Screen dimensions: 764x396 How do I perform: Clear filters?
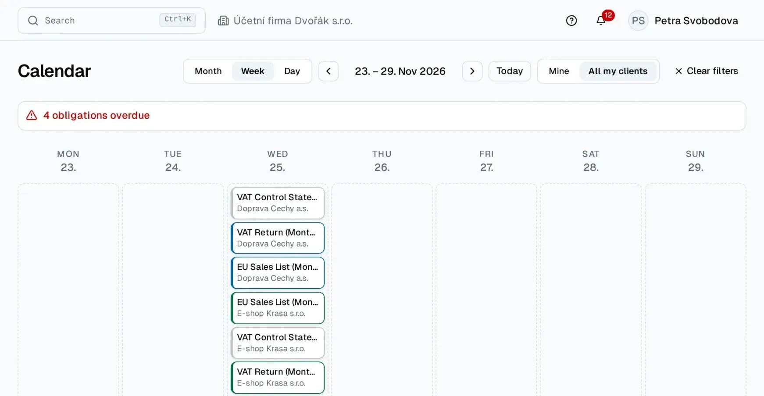pyautogui.click(x=706, y=71)
